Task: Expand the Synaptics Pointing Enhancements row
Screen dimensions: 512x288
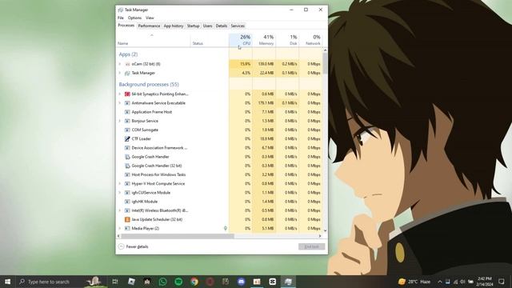Action: click(x=120, y=94)
